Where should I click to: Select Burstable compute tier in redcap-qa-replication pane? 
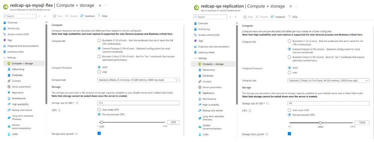pyautogui.click(x=290, y=41)
